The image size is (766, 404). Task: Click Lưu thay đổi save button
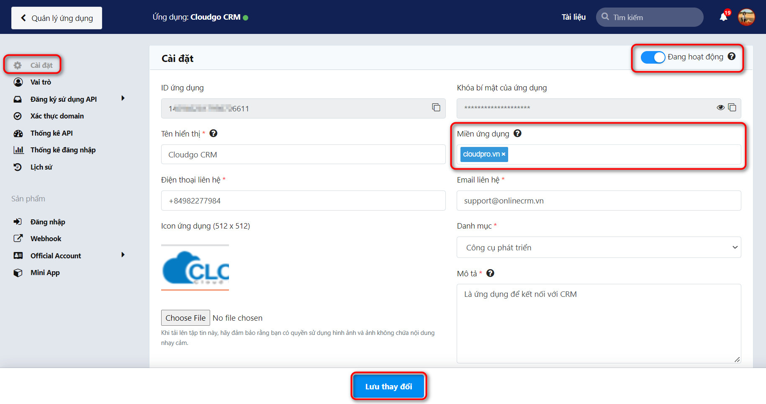(x=389, y=386)
